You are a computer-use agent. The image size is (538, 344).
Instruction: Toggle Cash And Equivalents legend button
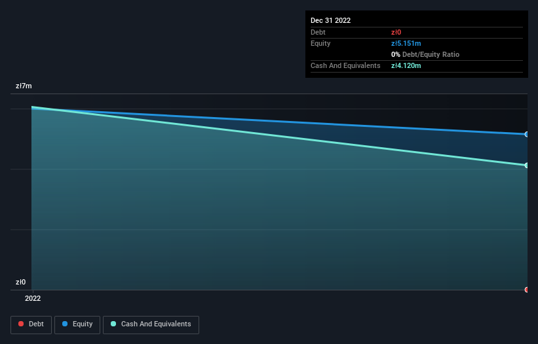[x=151, y=324]
